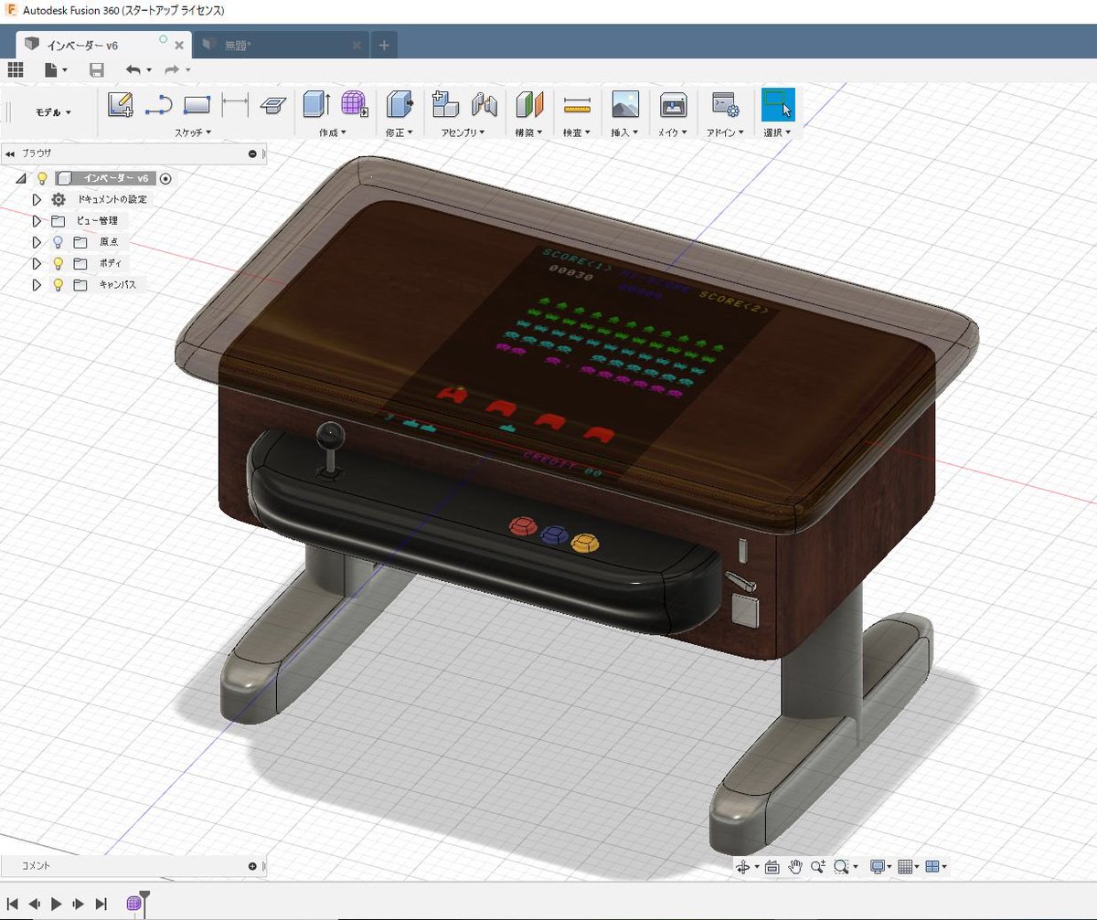Open the 修正 menu
The height and width of the screenshot is (920, 1097).
pyautogui.click(x=399, y=132)
